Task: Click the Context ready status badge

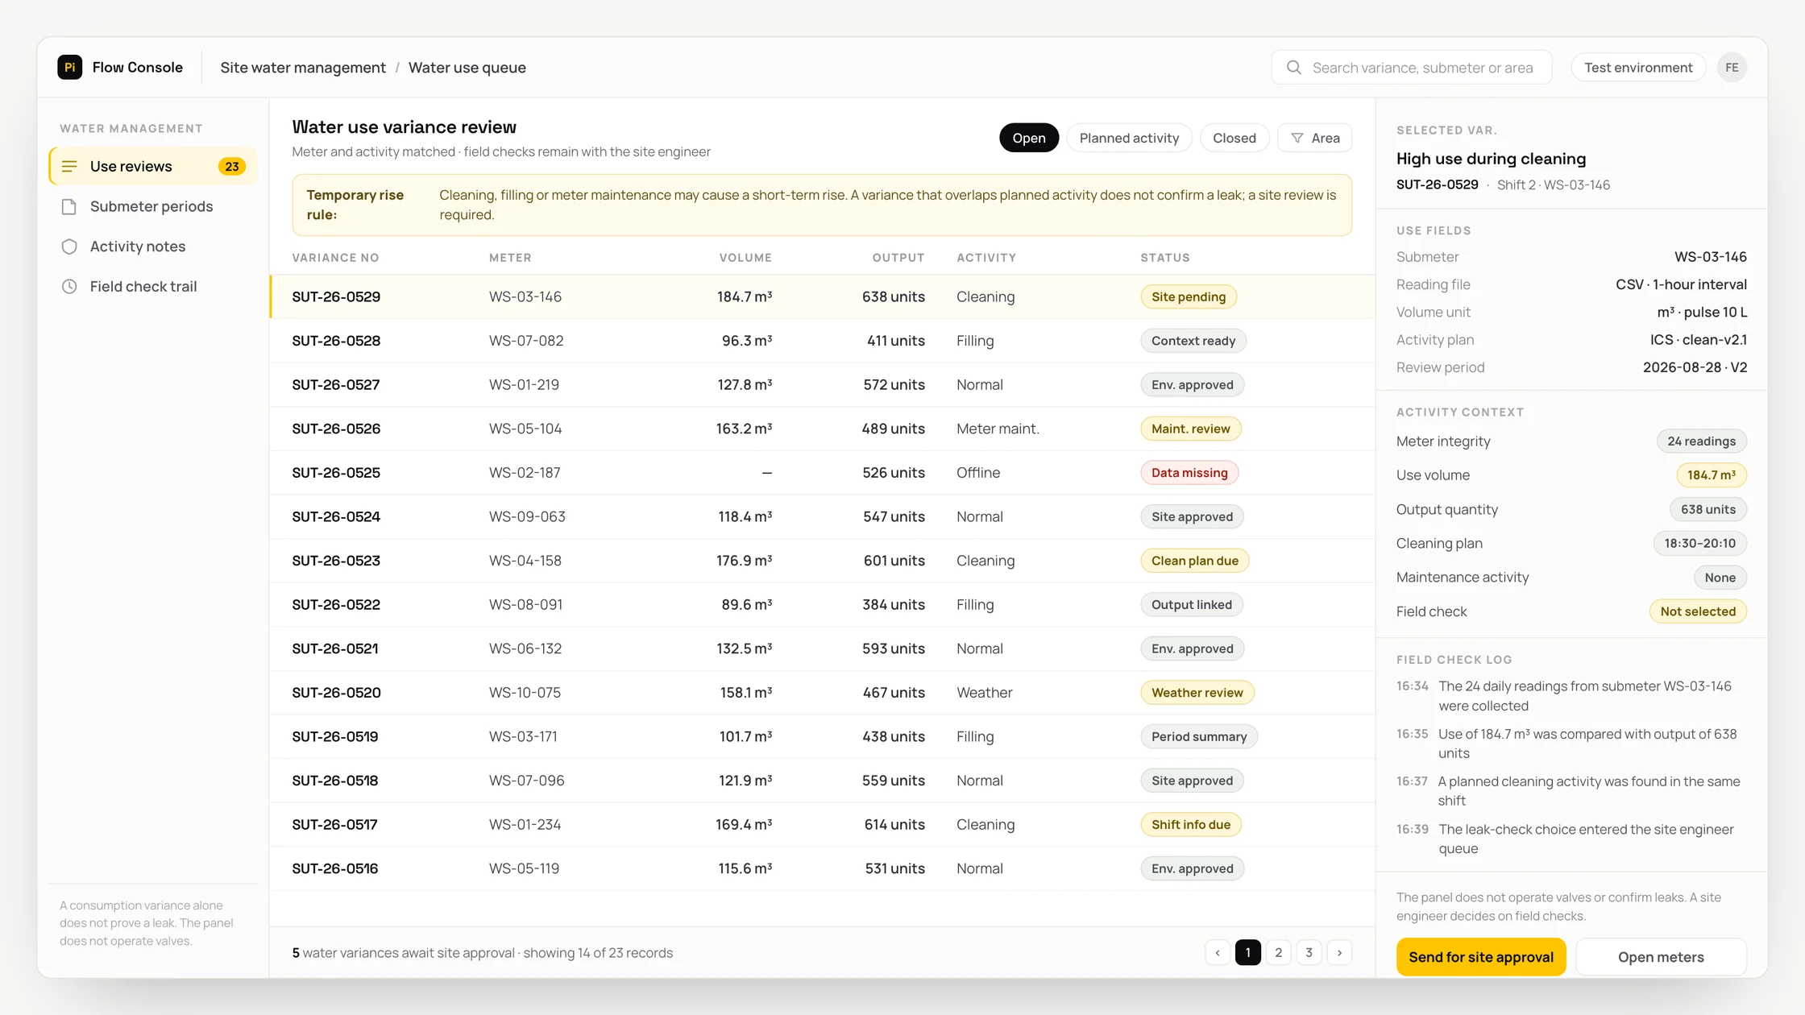Action: coord(1193,341)
